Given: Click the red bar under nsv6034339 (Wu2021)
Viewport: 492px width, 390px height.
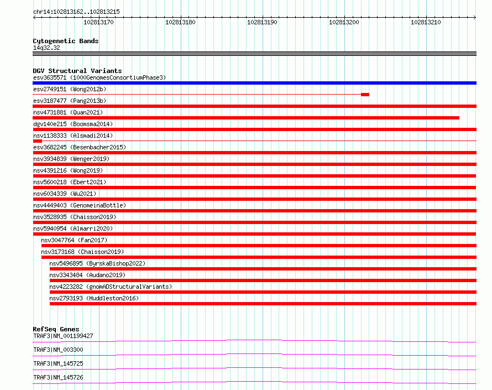Looking at the screenshot, I should point(254,199).
